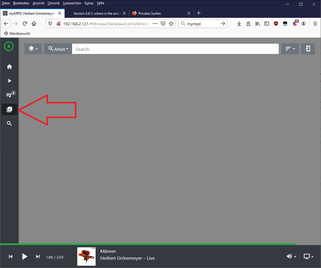321x268 pixels.
Task: Open the Tampermonkey-like black extension icon
Action: click(285, 24)
